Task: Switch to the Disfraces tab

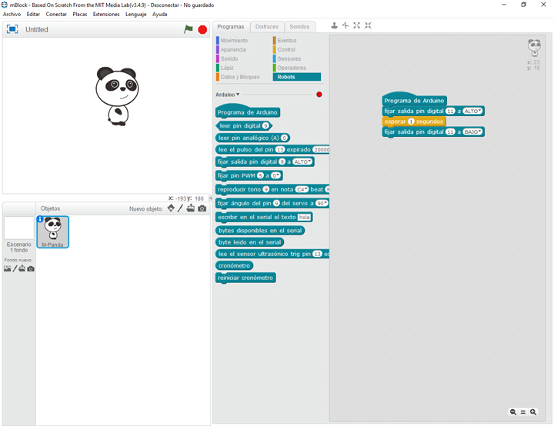Action: click(267, 27)
